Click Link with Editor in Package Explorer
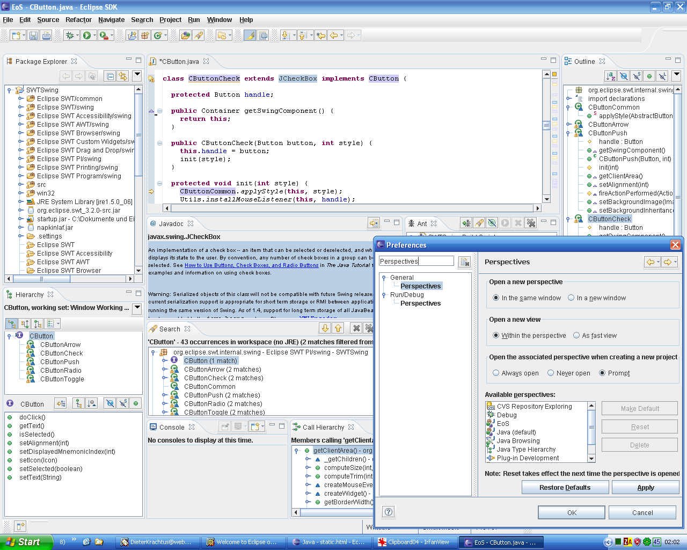 123,76
